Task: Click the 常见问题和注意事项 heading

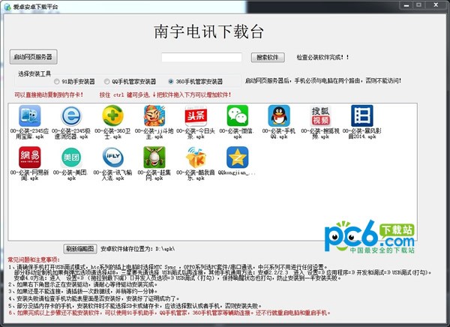Action: [x=34, y=259]
